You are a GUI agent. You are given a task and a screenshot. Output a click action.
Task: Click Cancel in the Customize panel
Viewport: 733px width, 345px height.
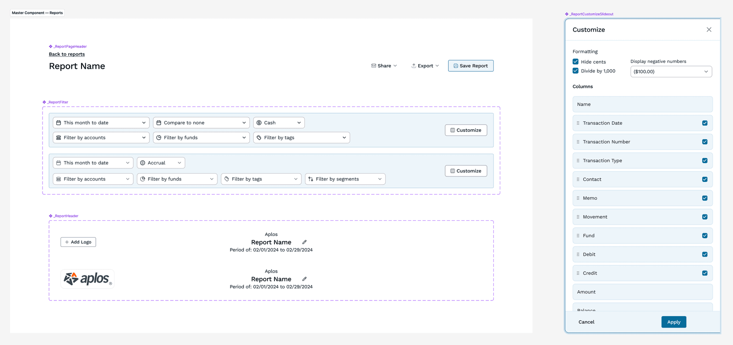click(x=586, y=322)
